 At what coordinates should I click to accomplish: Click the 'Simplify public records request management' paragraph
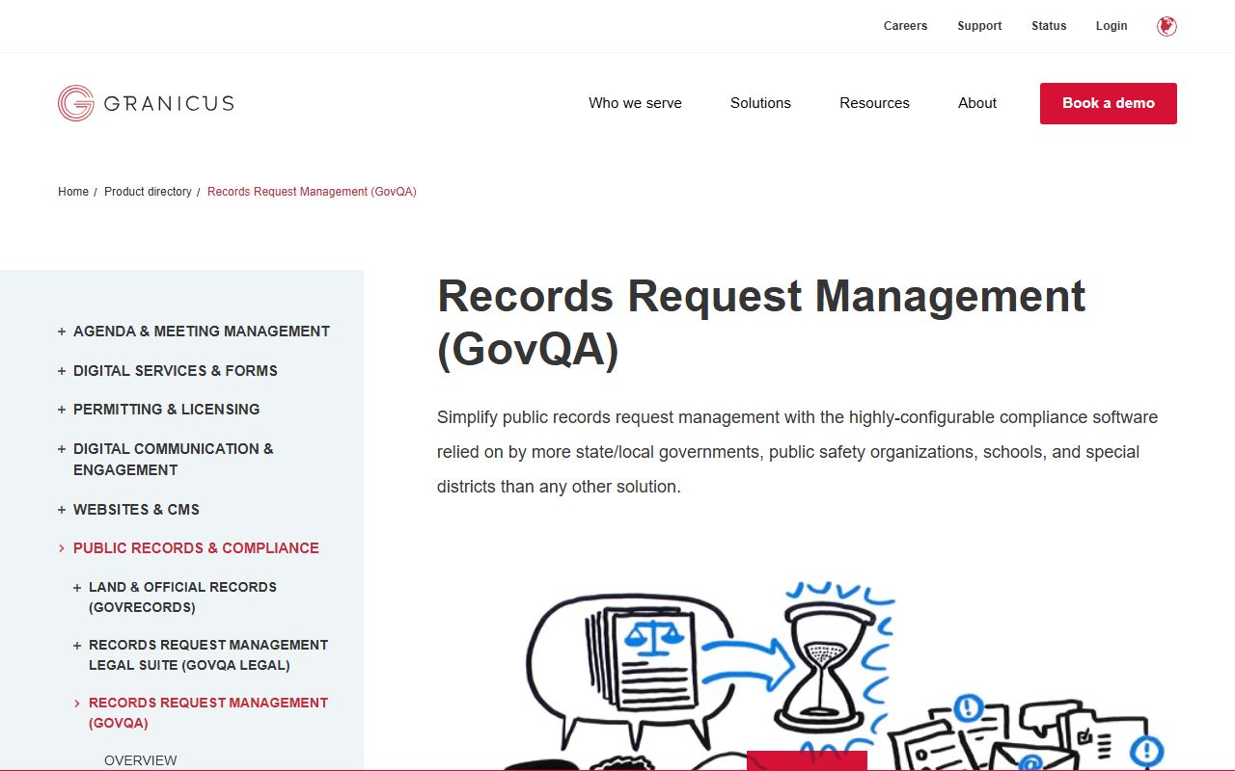tap(797, 452)
